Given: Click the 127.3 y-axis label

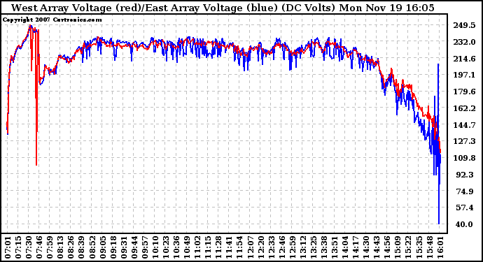Looking at the screenshot, I should 464,141.
